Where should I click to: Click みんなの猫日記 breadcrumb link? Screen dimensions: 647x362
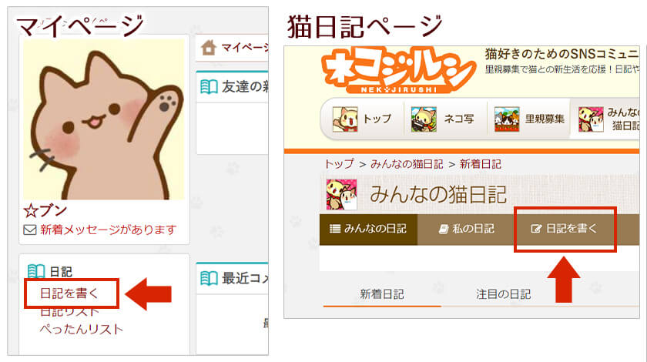pyautogui.click(x=407, y=164)
